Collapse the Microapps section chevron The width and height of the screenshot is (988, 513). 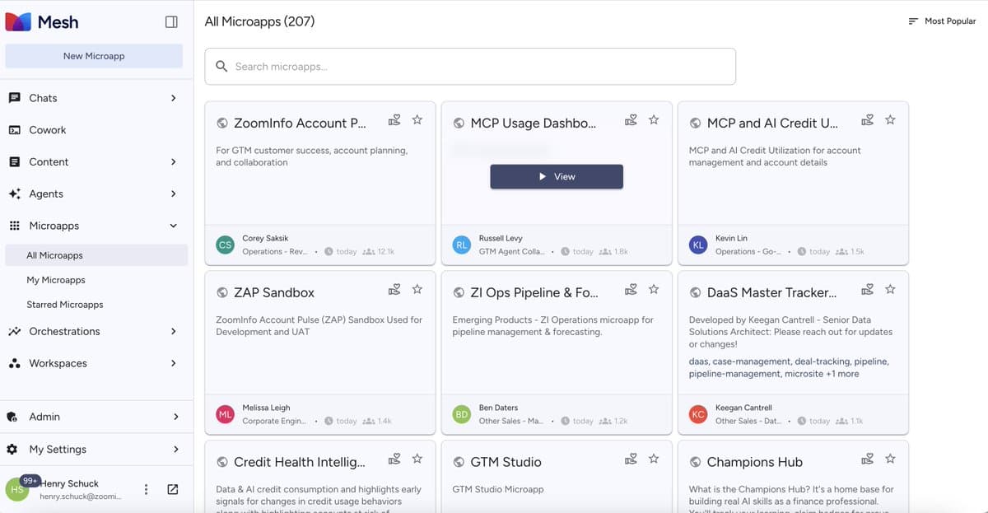point(173,226)
